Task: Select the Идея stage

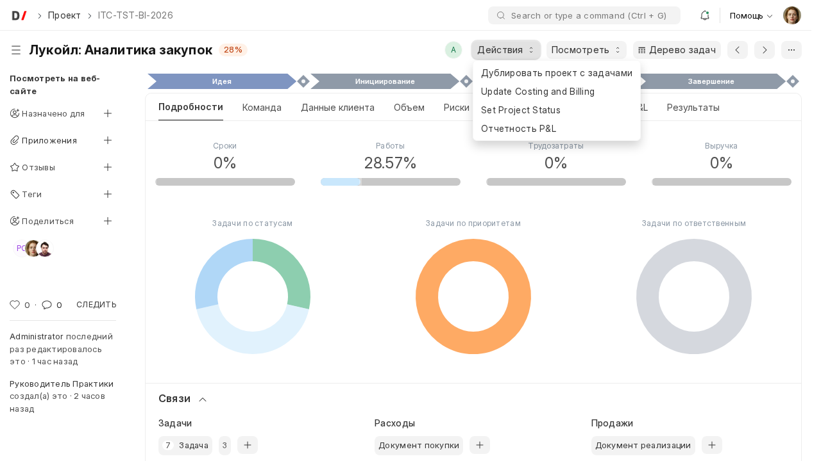Action: (x=222, y=81)
